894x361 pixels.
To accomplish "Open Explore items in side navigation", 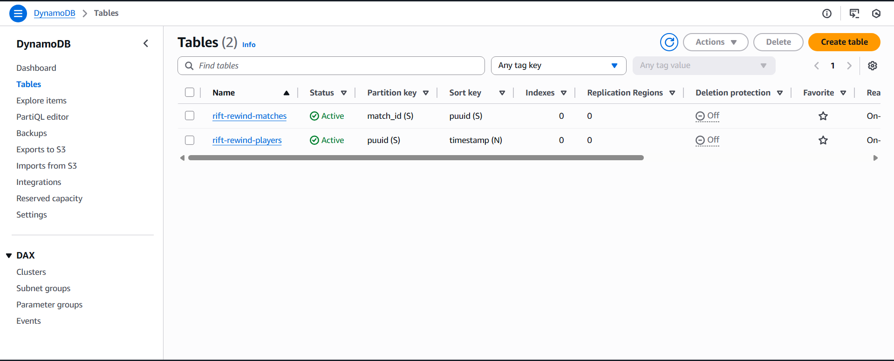I will (41, 101).
